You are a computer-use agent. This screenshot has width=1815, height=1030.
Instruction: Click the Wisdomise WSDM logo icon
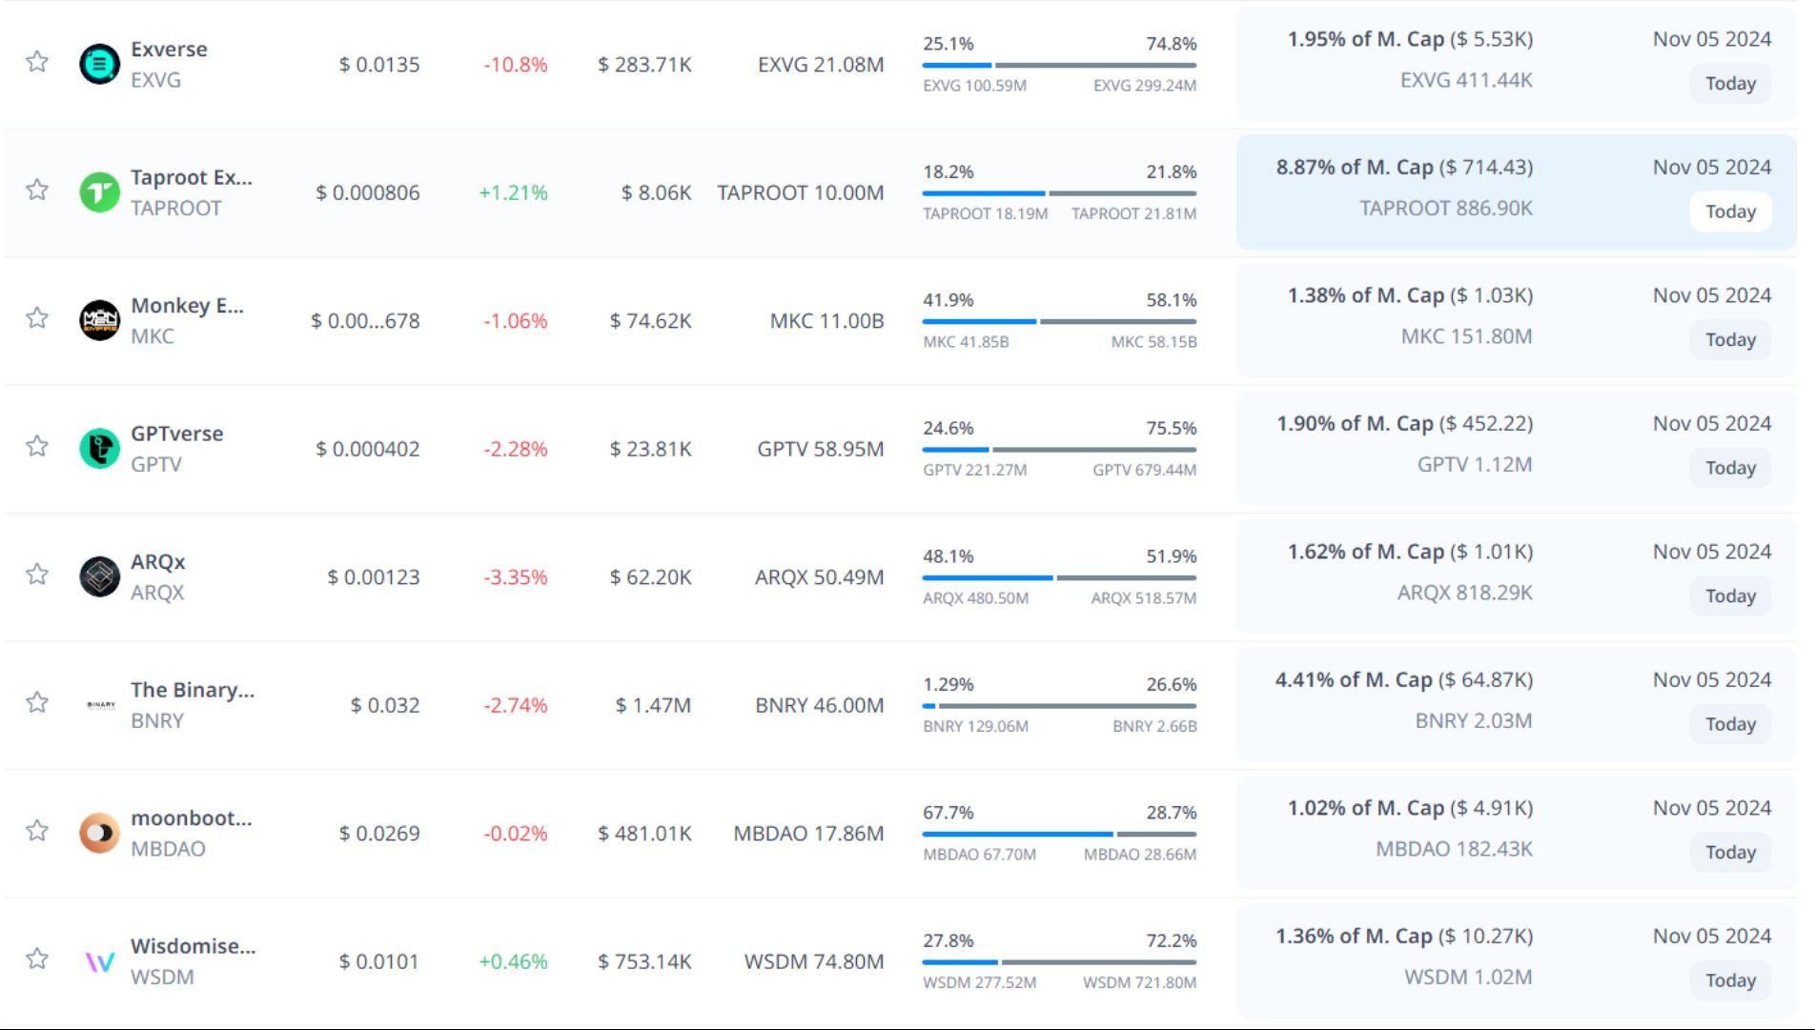pyautogui.click(x=99, y=961)
